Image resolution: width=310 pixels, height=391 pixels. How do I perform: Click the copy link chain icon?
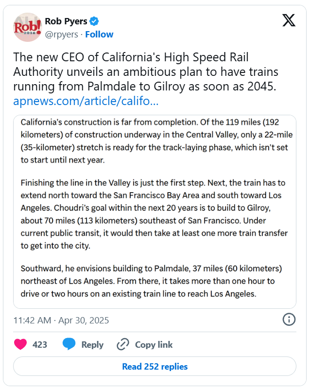coord(123,344)
